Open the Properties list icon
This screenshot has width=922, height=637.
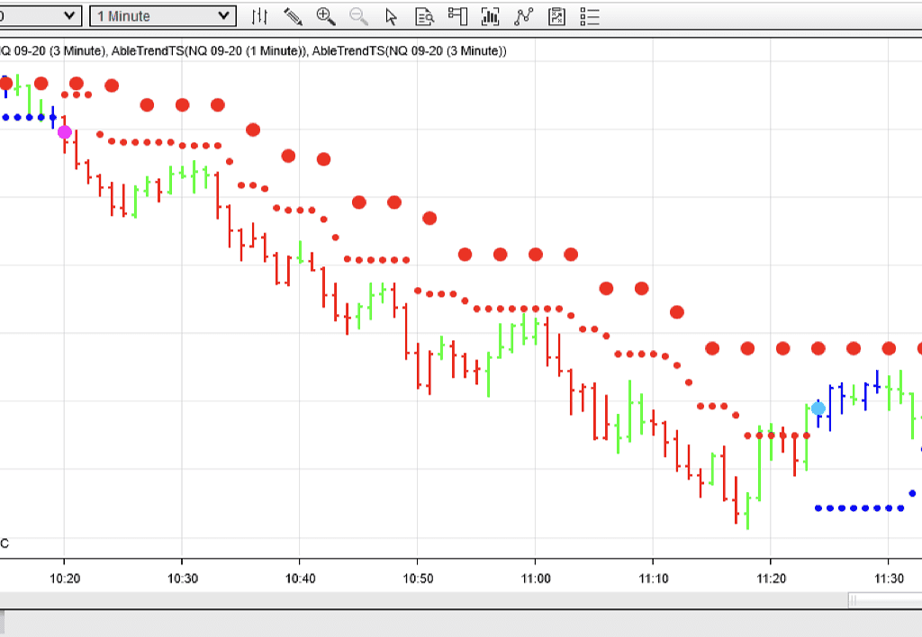tap(590, 16)
